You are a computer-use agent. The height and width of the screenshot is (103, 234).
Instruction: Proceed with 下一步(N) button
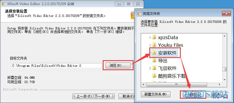point(104,96)
